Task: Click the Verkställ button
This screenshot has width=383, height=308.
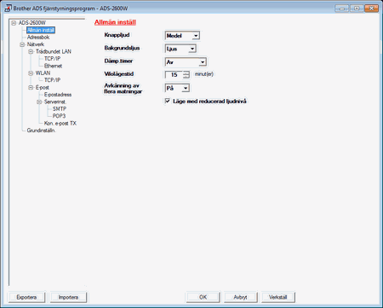Action: tap(278, 297)
